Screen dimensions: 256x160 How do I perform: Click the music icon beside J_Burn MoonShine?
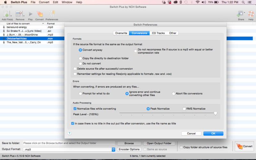pyautogui.click(x=4, y=35)
